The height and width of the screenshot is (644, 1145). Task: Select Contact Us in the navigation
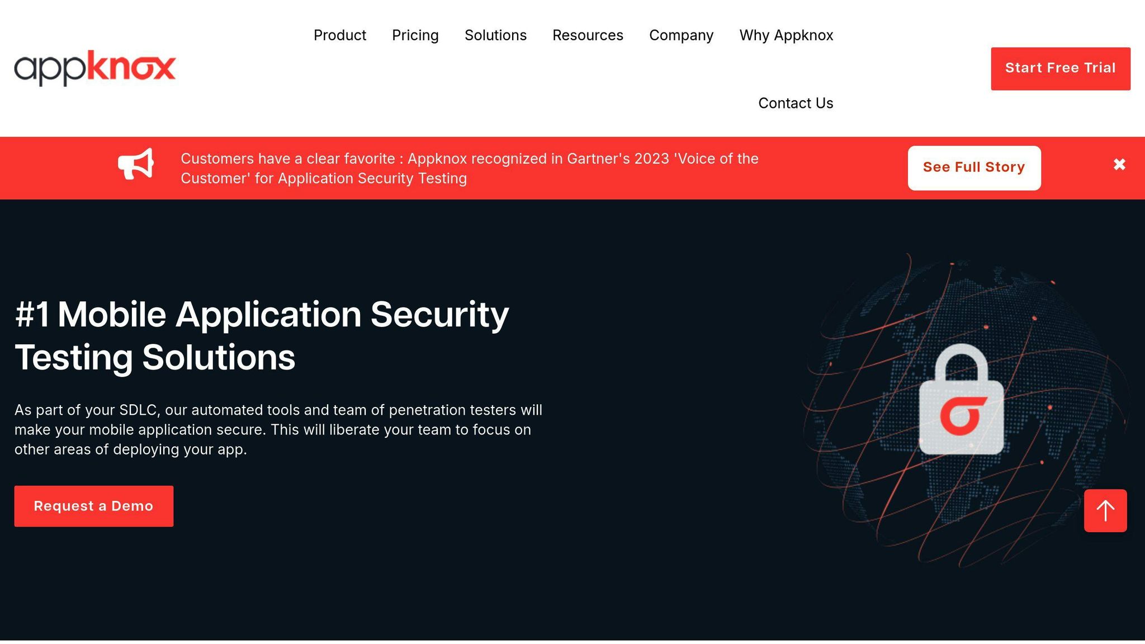(796, 103)
